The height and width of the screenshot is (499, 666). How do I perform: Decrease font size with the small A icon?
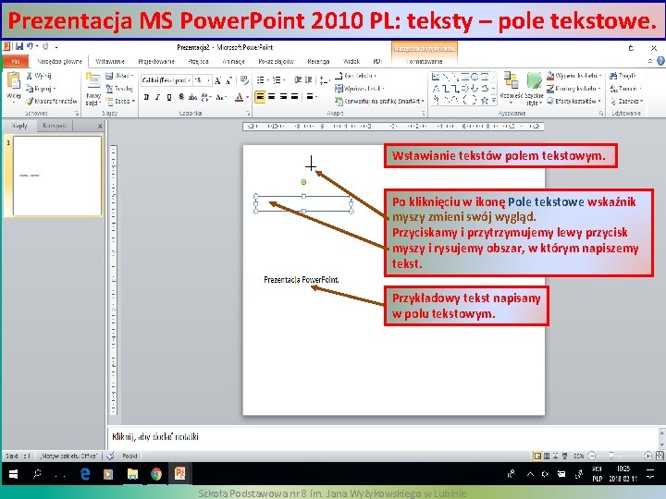[228, 80]
